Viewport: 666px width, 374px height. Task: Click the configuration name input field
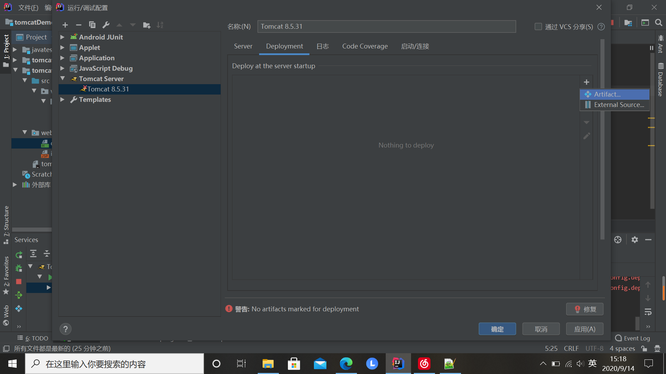tap(386, 27)
